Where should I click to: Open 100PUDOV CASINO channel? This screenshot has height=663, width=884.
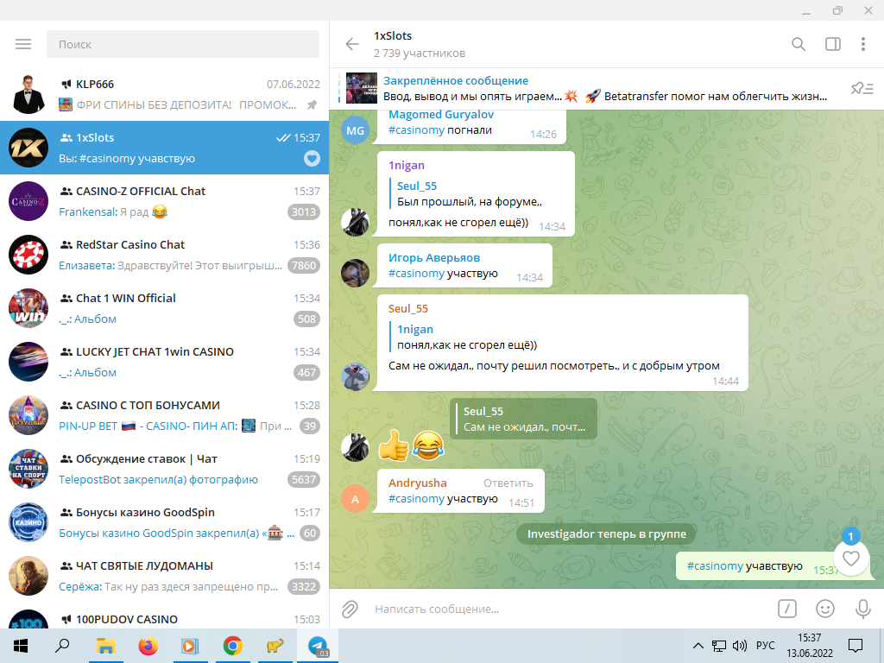pyautogui.click(x=165, y=616)
